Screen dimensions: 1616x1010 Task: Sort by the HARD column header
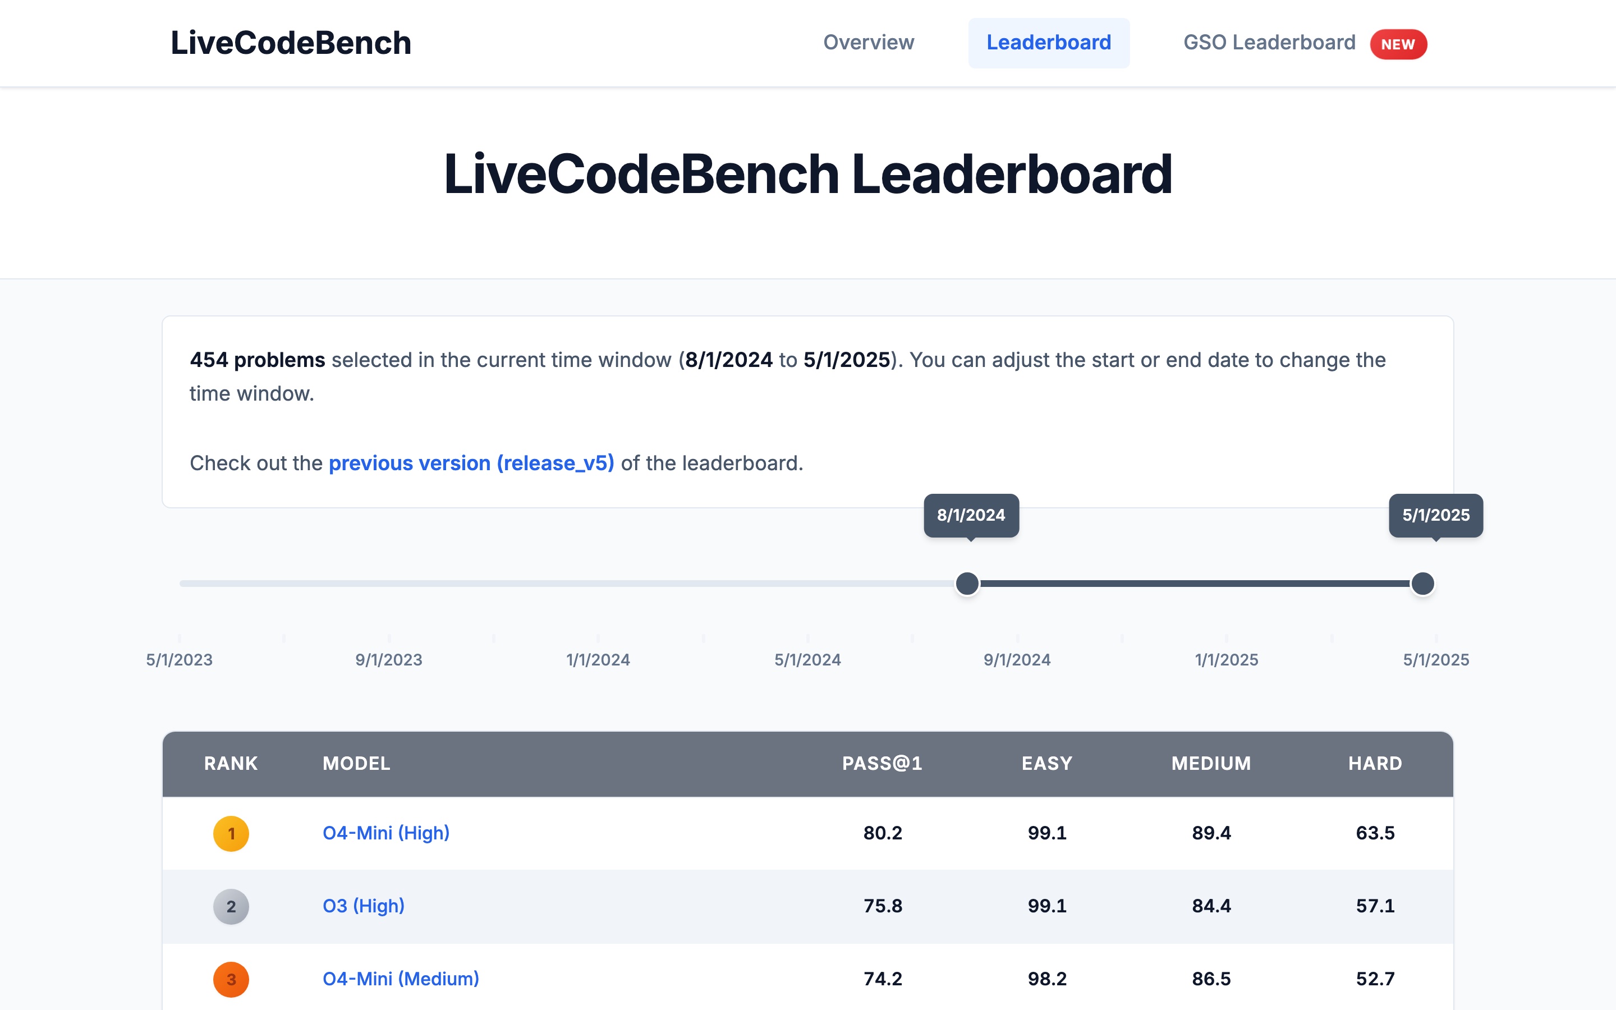[1375, 764]
